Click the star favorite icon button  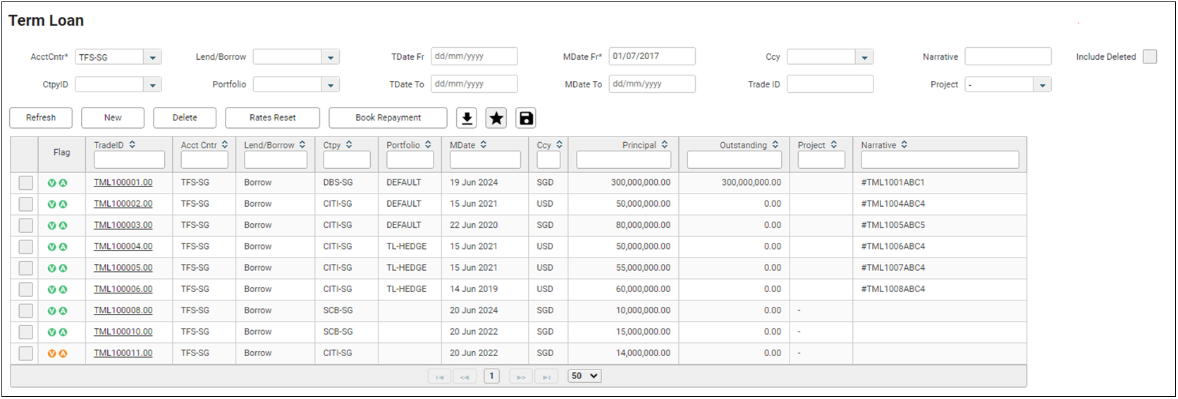pyautogui.click(x=496, y=118)
